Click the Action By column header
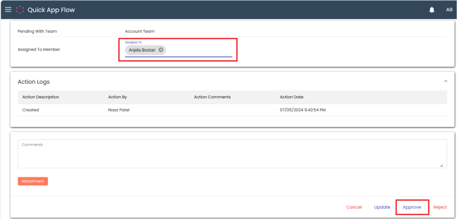 (117, 97)
